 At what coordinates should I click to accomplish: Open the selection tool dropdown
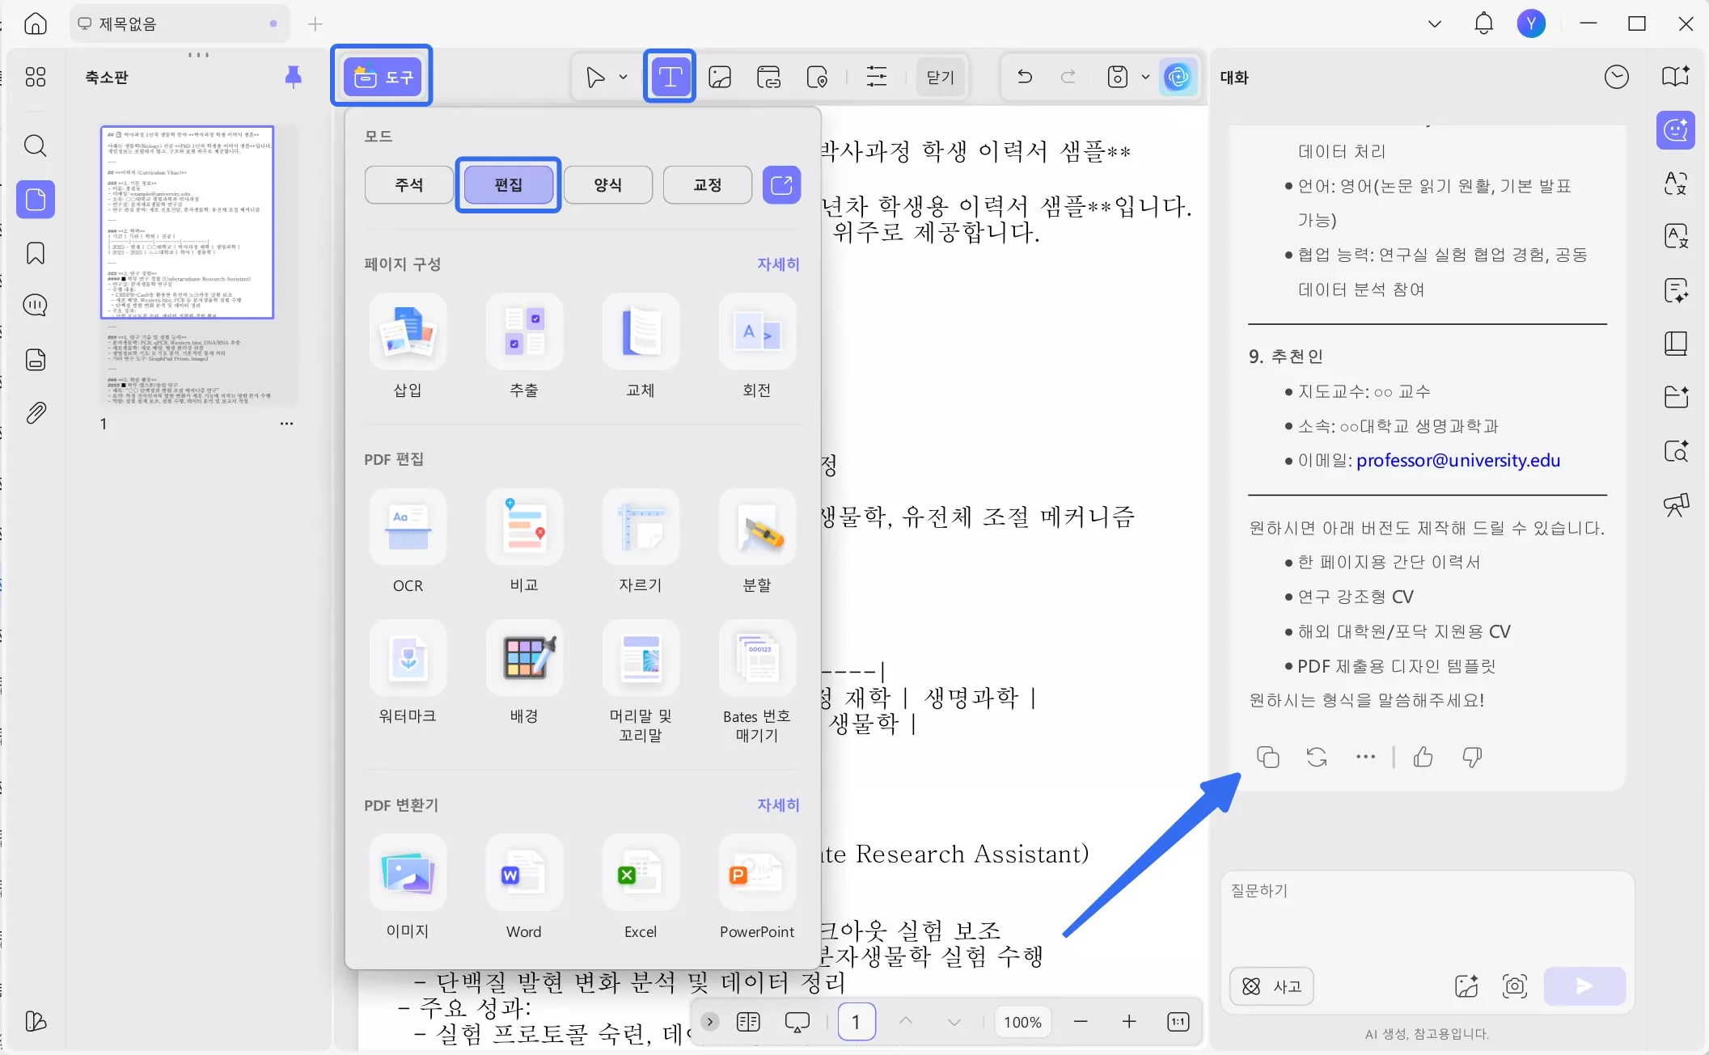[621, 76]
